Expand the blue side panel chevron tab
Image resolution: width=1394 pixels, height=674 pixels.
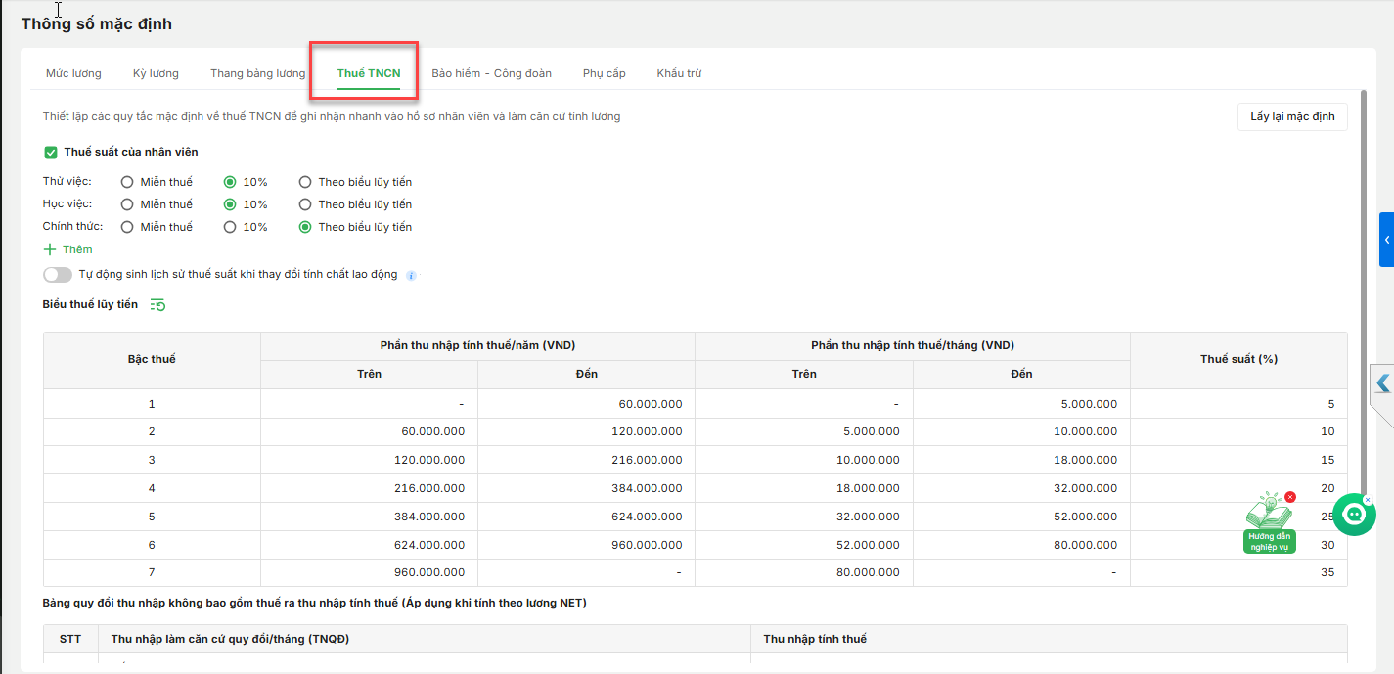(1386, 240)
